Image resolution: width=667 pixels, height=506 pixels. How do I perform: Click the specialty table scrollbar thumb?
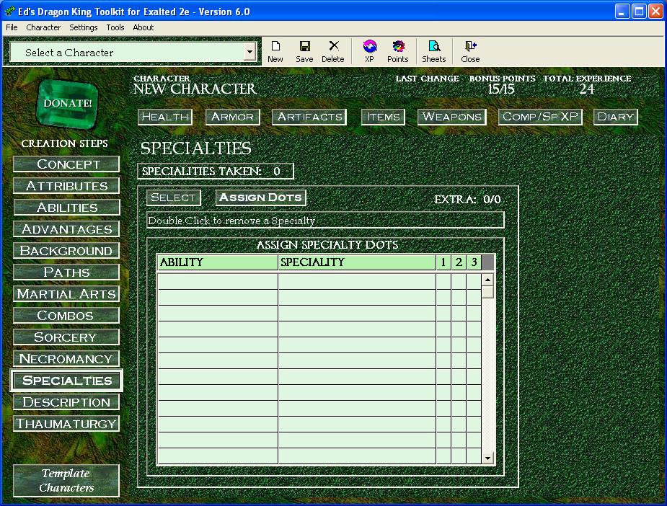pos(487,292)
